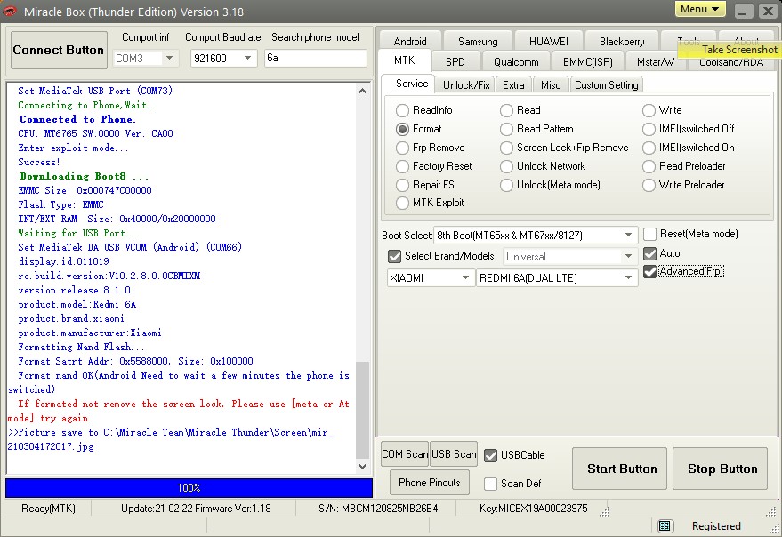Open the EMMC(ISP) tab
This screenshot has width=782, height=537.
(x=588, y=62)
